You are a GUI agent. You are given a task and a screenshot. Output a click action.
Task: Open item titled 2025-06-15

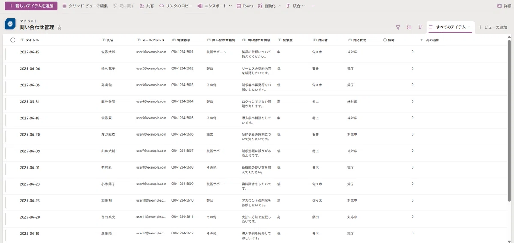tap(30, 52)
